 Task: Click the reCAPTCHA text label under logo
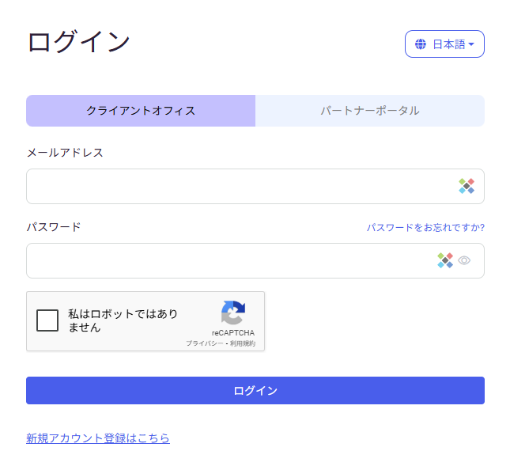pos(233,332)
